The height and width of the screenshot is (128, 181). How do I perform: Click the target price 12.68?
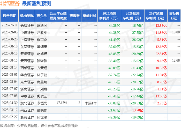(x=176, y=60)
